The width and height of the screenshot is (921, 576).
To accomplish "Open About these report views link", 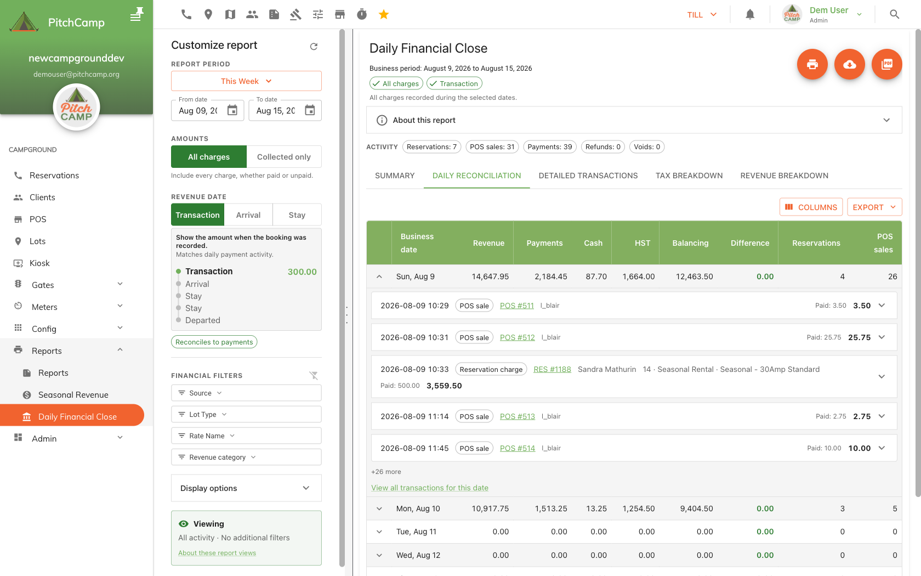I will (x=217, y=553).
